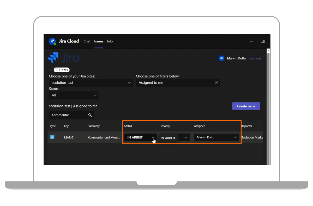
Task: Click the Jira Cloud app icon
Action: (x=52, y=41)
